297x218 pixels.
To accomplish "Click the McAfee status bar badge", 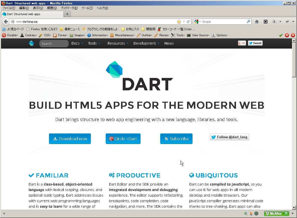I will click(277, 213).
